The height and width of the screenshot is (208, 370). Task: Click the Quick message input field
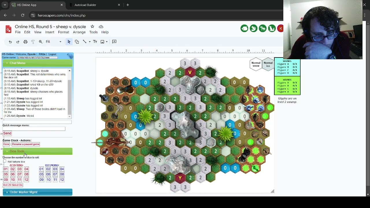point(34,129)
